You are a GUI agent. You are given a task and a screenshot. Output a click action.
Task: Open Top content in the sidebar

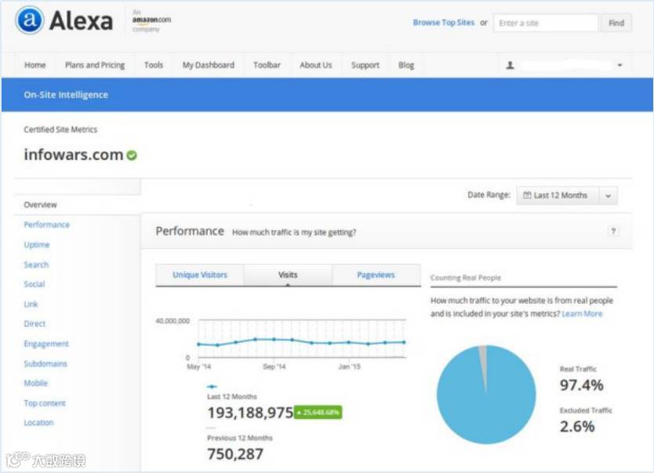tap(44, 403)
